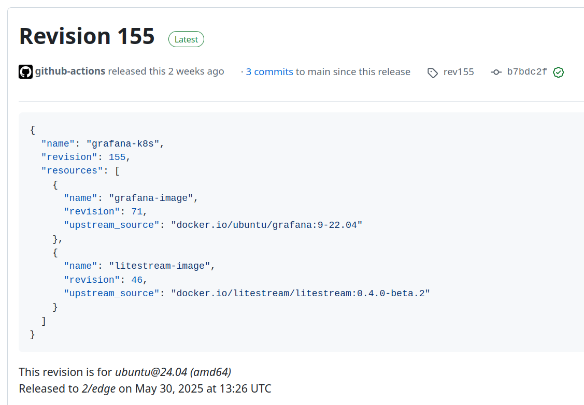Open the github-actions author profile link

[70, 71]
